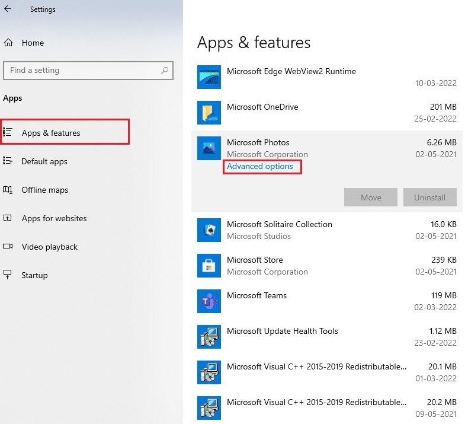Open Advanced options for Microsoft Photos
This screenshot has height=424, width=465.
[x=260, y=166]
